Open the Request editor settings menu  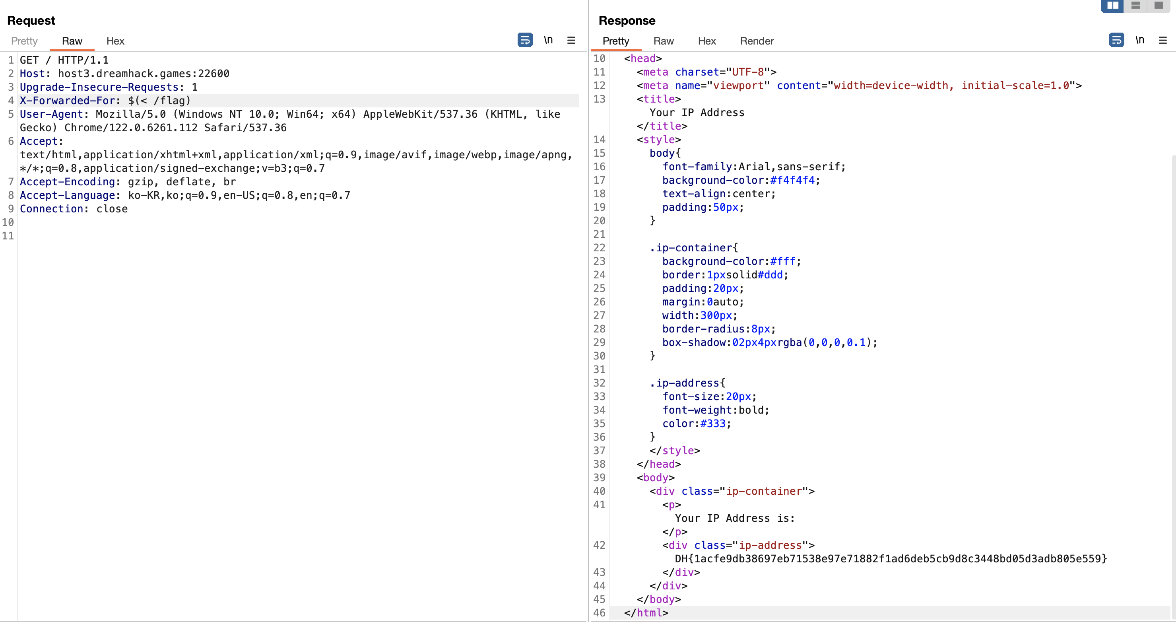pyautogui.click(x=571, y=40)
